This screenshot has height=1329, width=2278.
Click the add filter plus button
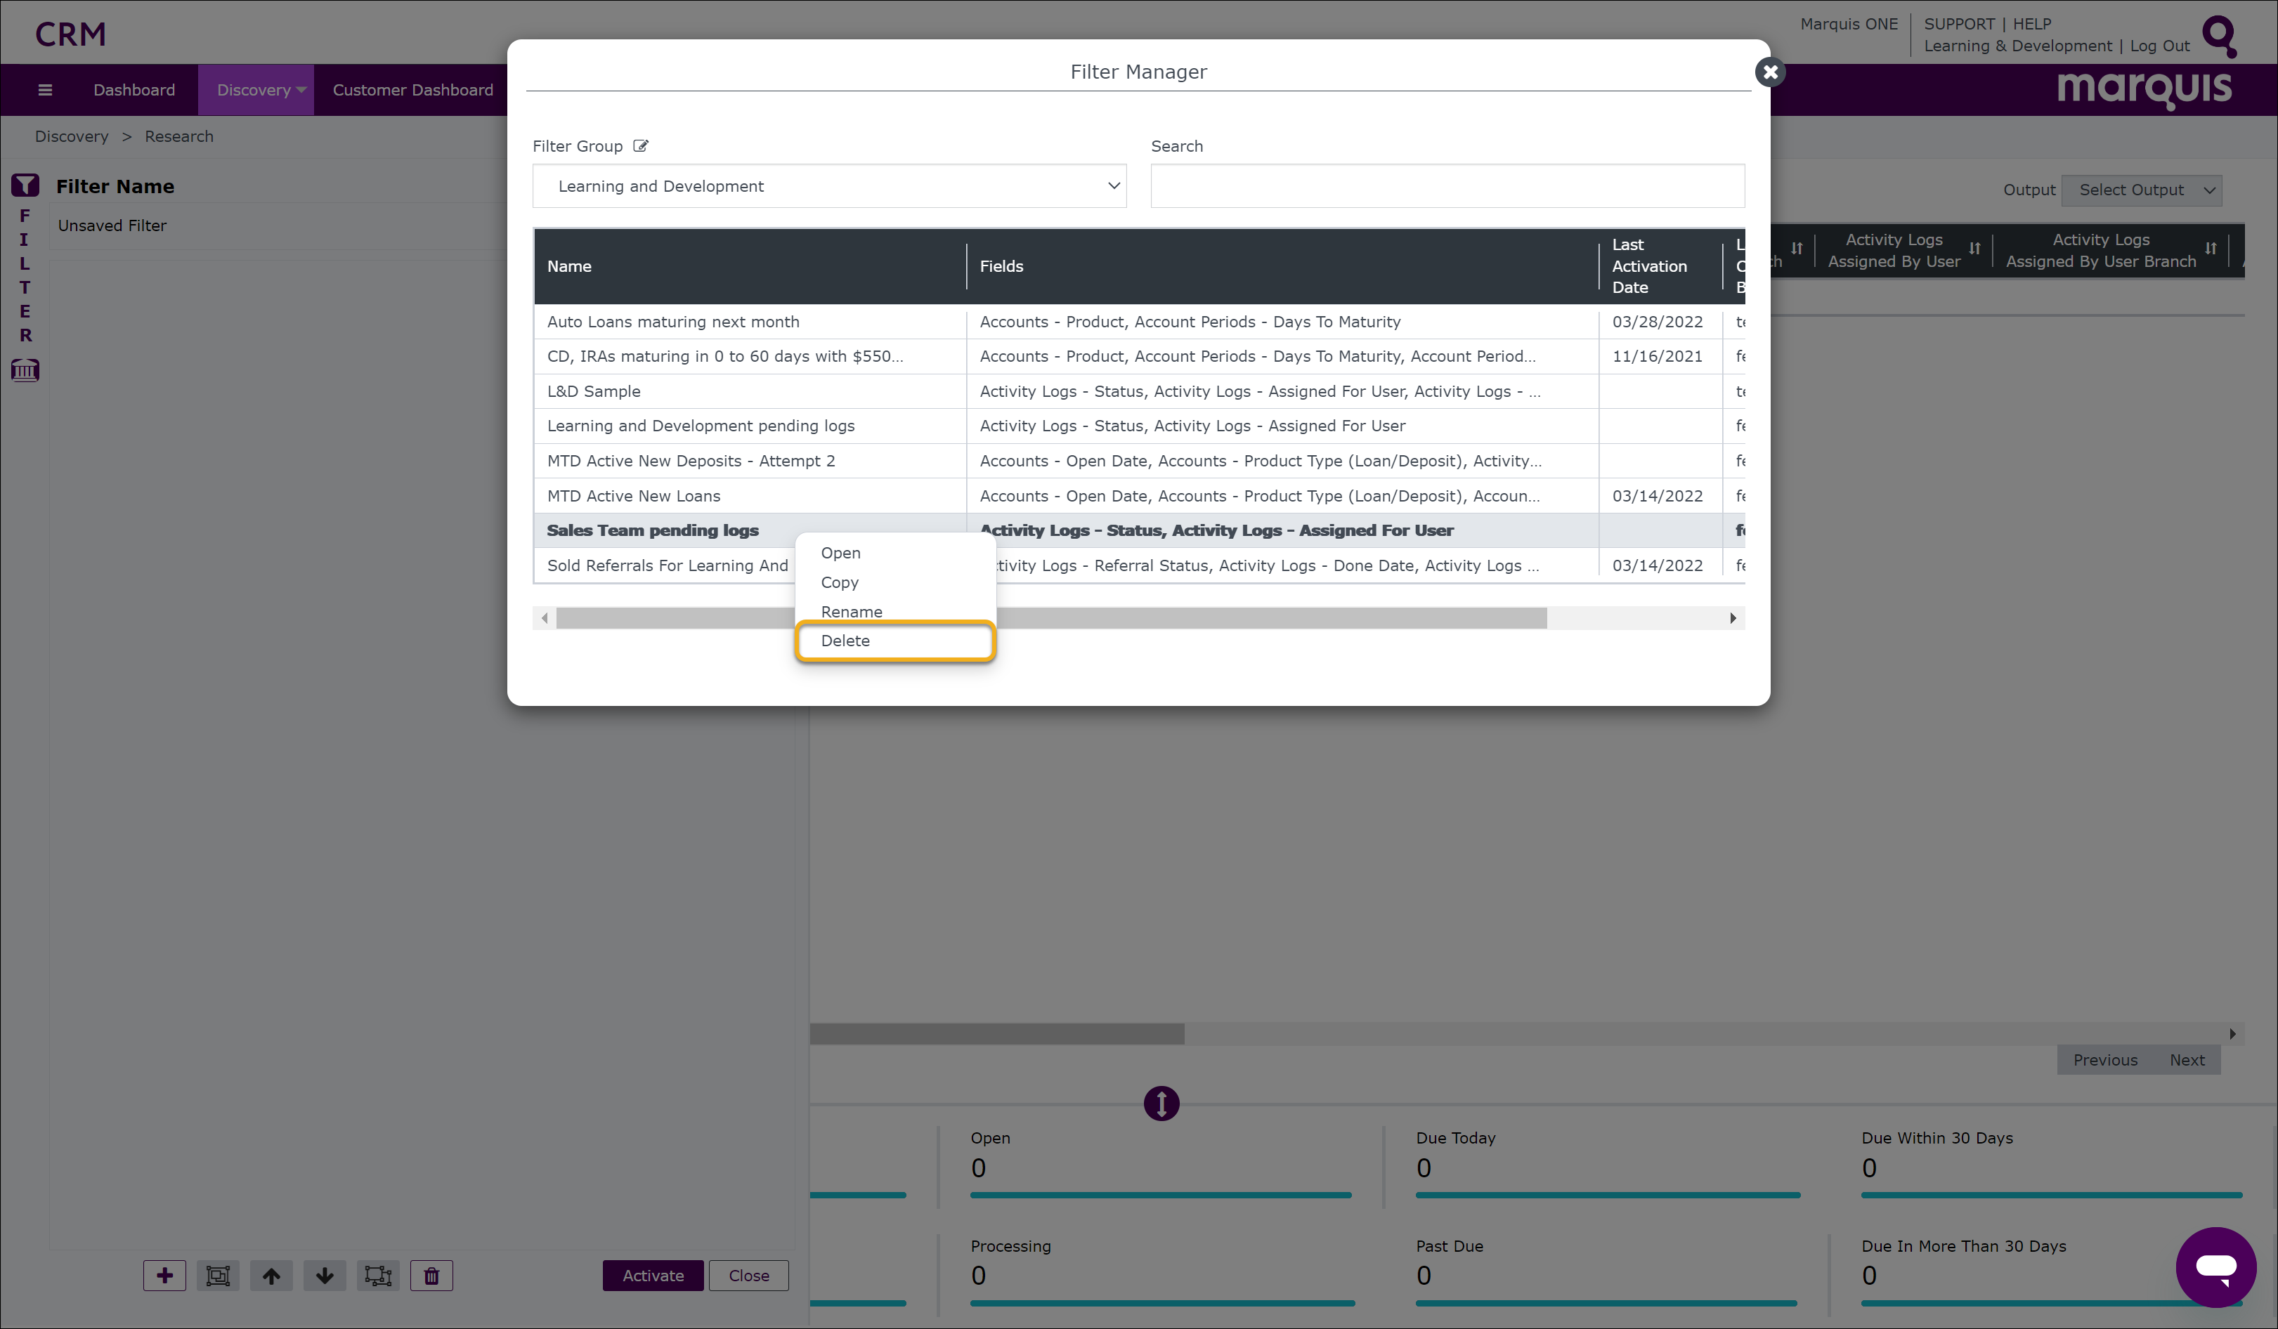(164, 1275)
